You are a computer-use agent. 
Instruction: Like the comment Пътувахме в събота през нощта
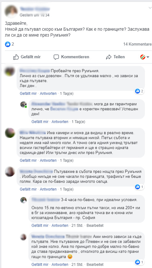click(28, 189)
